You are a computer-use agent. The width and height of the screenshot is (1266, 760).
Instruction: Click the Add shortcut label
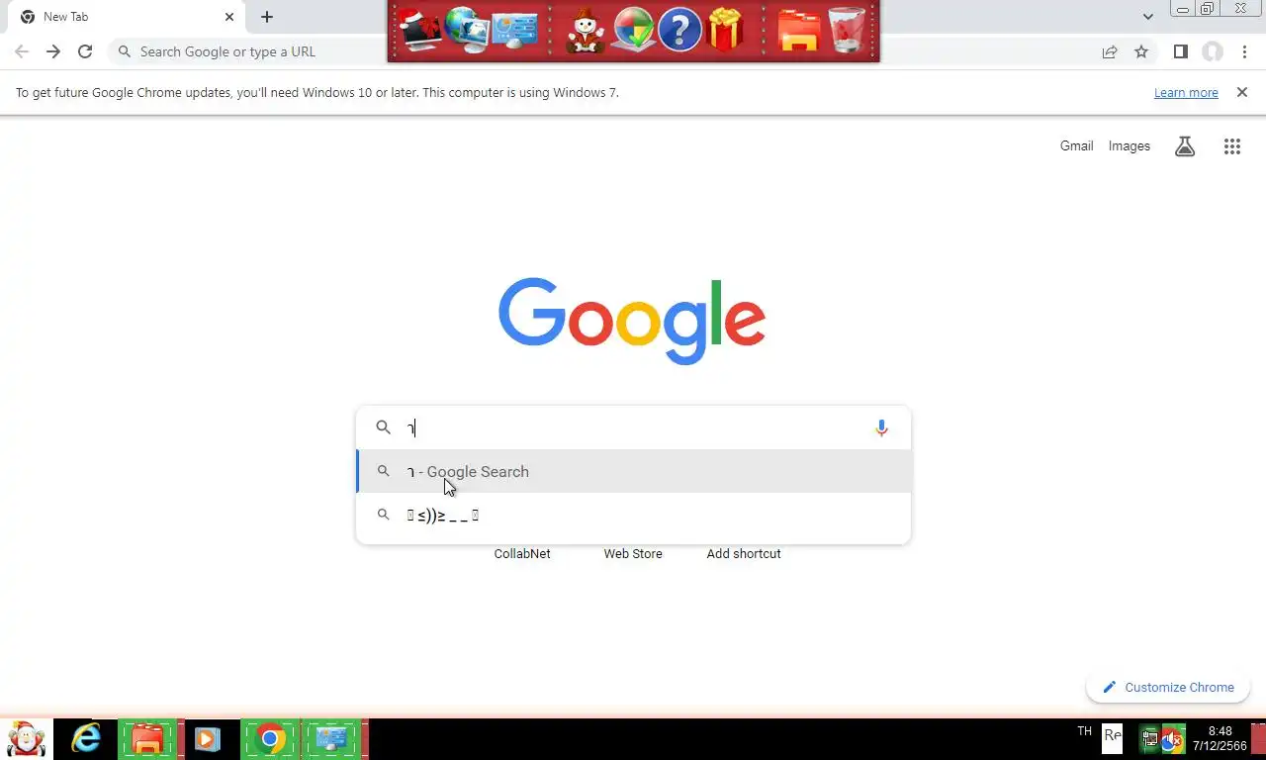click(744, 553)
